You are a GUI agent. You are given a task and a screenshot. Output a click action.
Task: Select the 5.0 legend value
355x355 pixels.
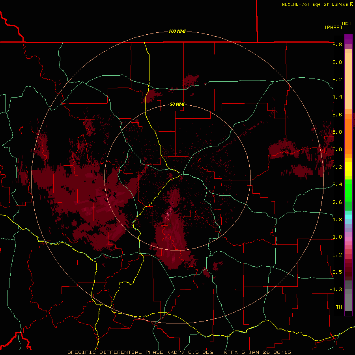(337, 149)
